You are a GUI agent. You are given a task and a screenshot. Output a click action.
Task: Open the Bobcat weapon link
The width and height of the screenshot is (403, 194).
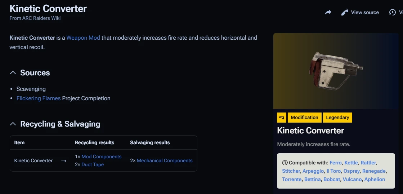click(x=332, y=179)
